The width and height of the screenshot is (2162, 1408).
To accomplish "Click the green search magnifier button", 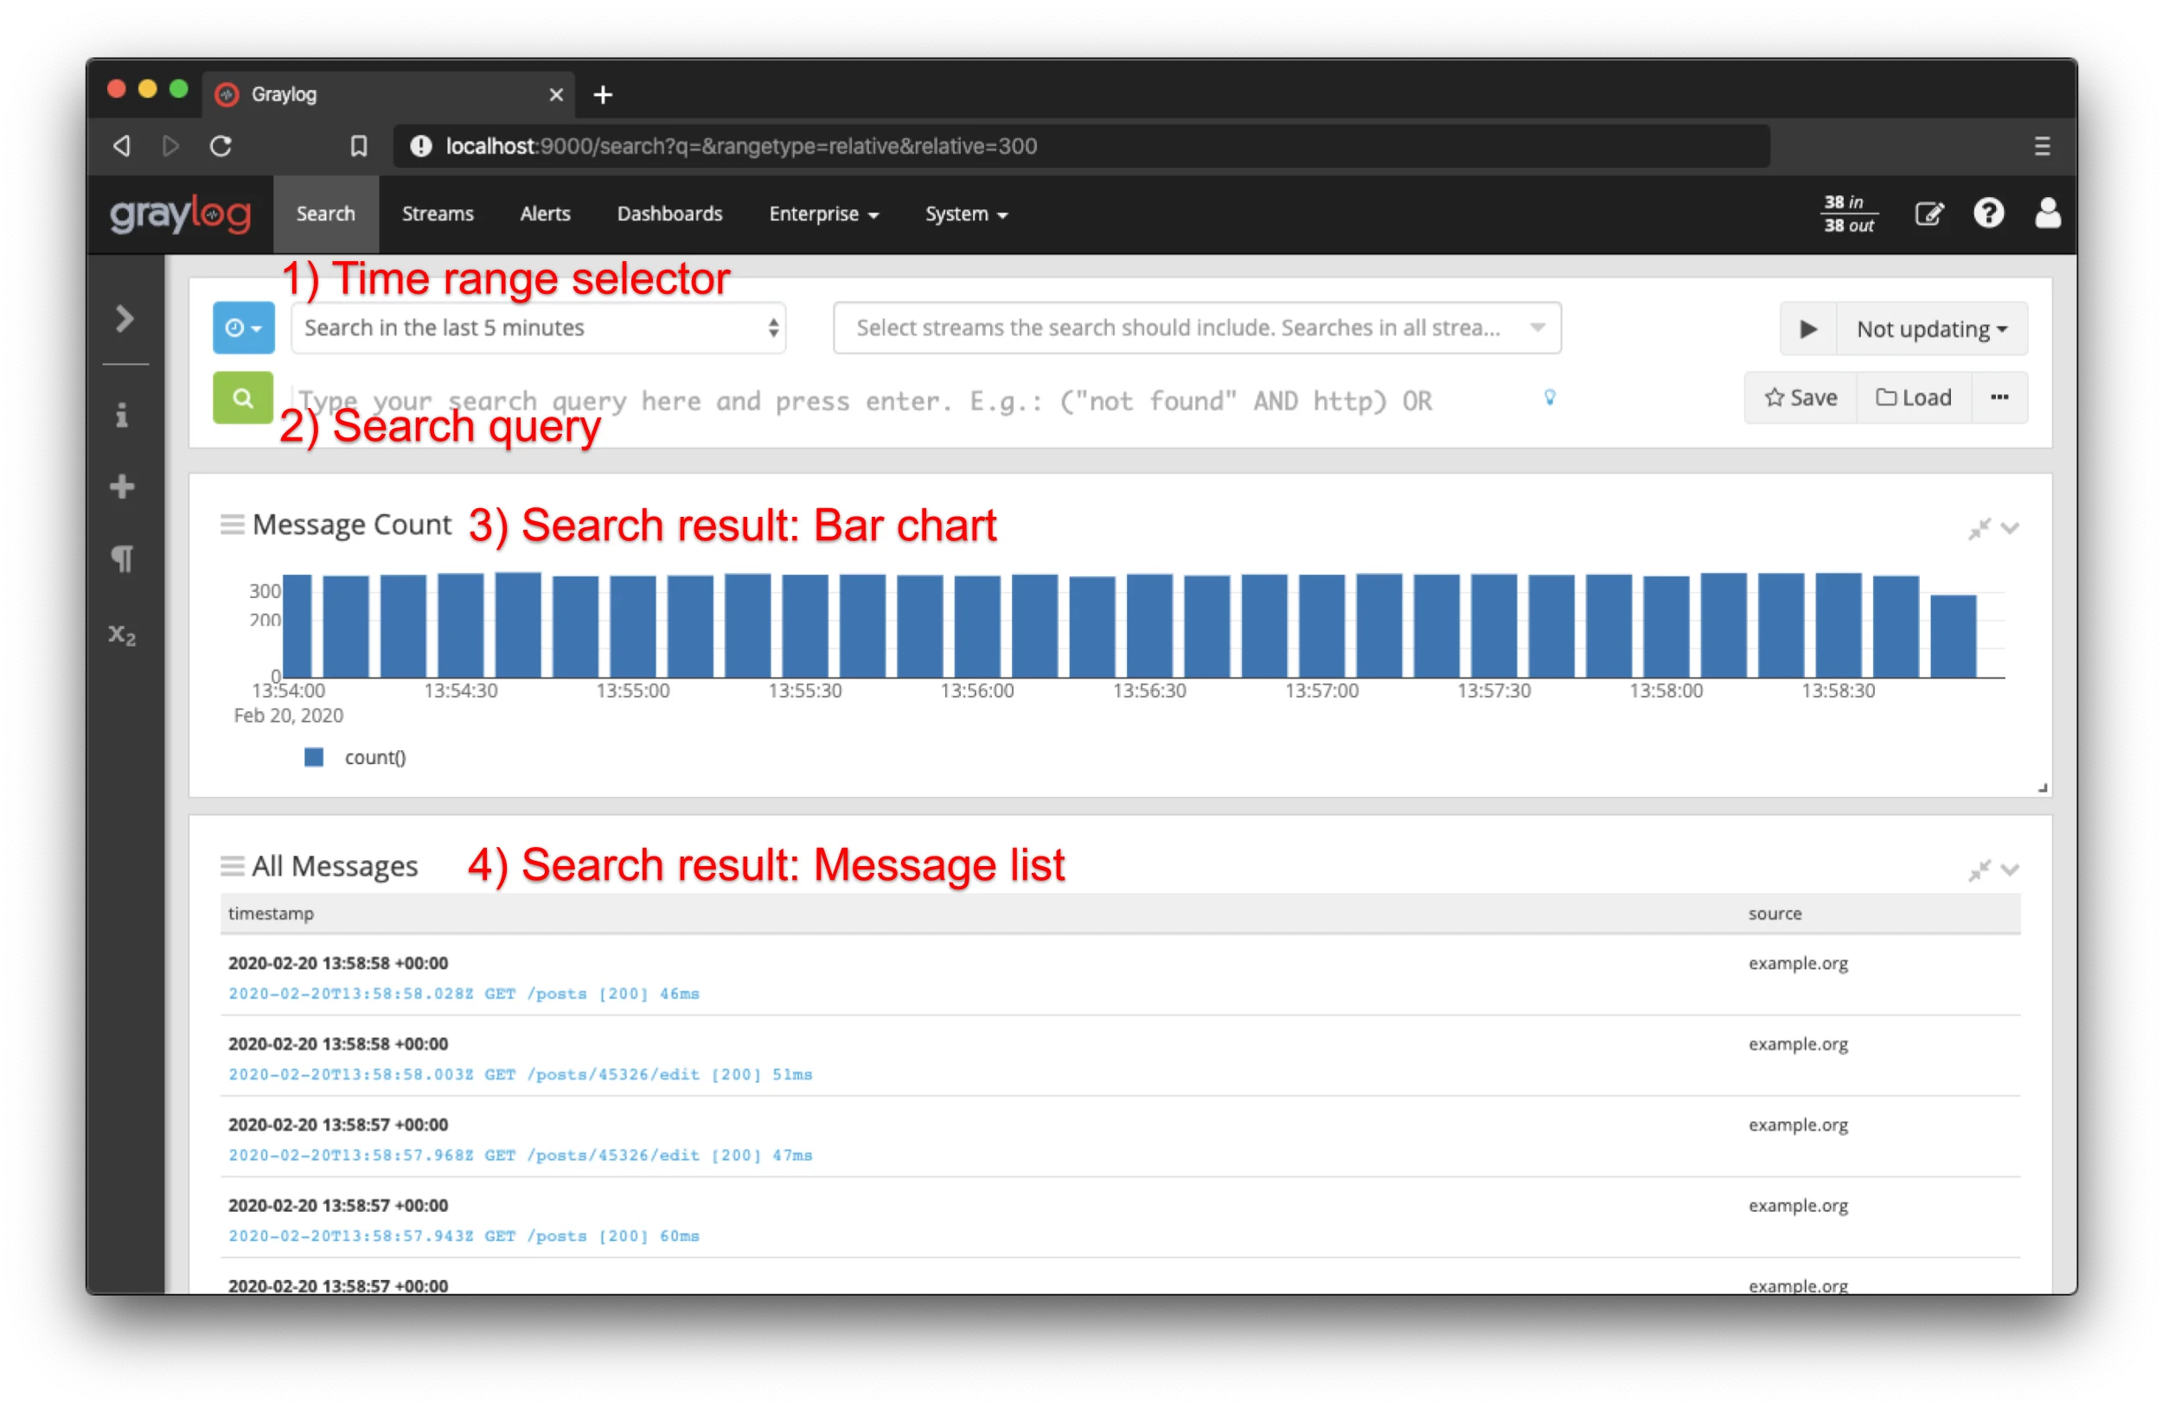I will (241, 398).
